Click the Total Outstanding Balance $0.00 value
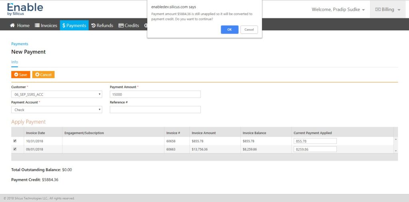Screen dimensions: 409x202 pyautogui.click(x=67, y=170)
